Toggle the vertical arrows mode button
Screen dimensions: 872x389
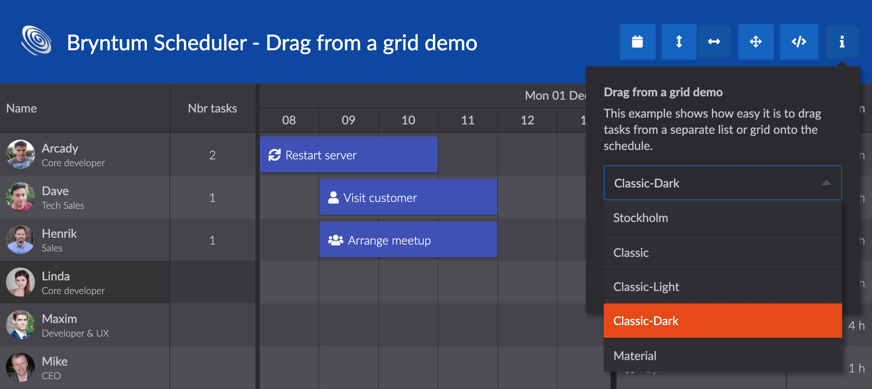[679, 42]
